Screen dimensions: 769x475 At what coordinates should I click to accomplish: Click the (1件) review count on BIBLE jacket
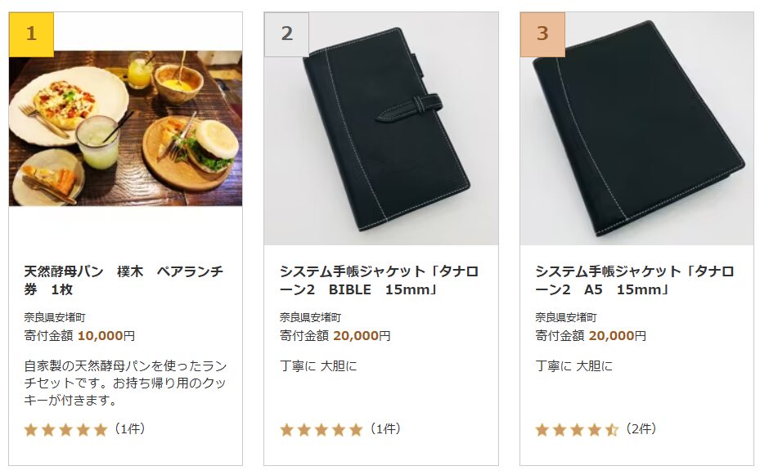(x=385, y=429)
